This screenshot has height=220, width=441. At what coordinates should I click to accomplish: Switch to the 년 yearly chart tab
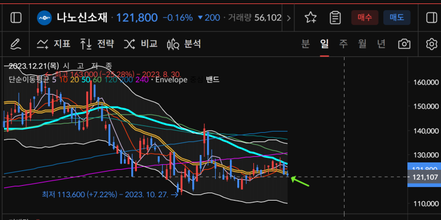click(381, 44)
